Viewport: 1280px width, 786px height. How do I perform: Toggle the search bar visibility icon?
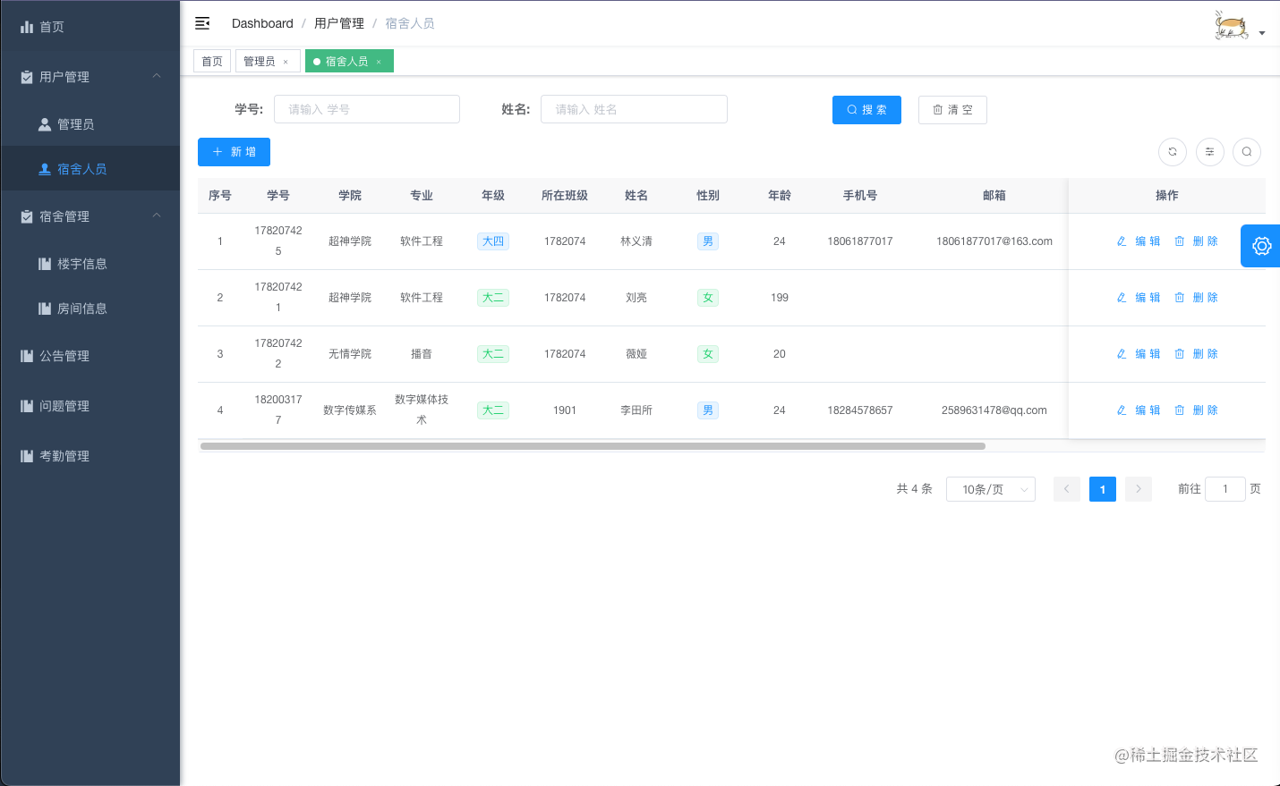(x=1247, y=152)
